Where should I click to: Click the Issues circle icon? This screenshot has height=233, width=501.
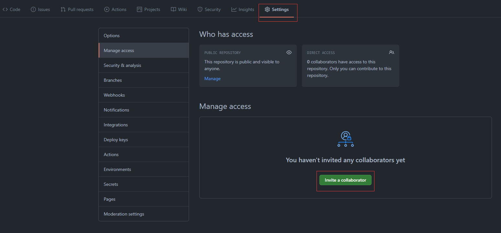pos(33,9)
